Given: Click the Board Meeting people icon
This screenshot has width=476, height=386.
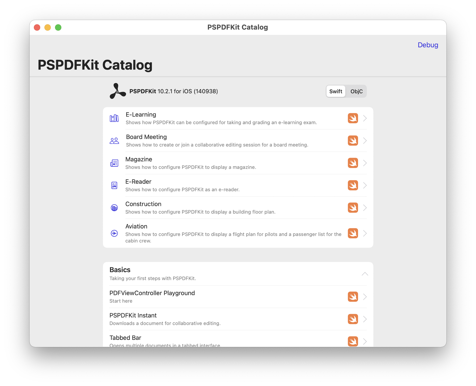Looking at the screenshot, I should point(114,141).
